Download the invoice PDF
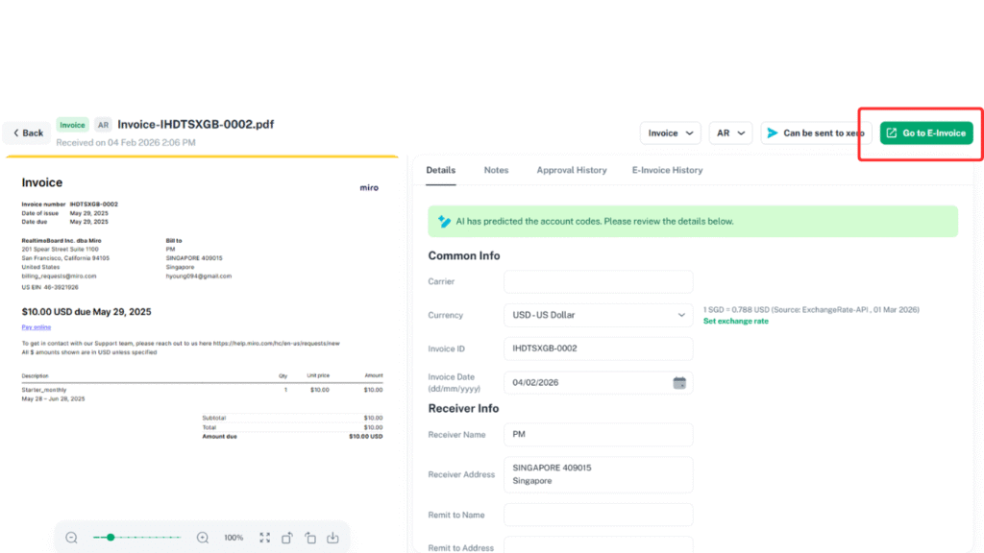The image size is (984, 553). (x=332, y=538)
